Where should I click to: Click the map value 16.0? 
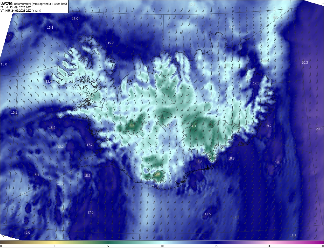click(75, 19)
